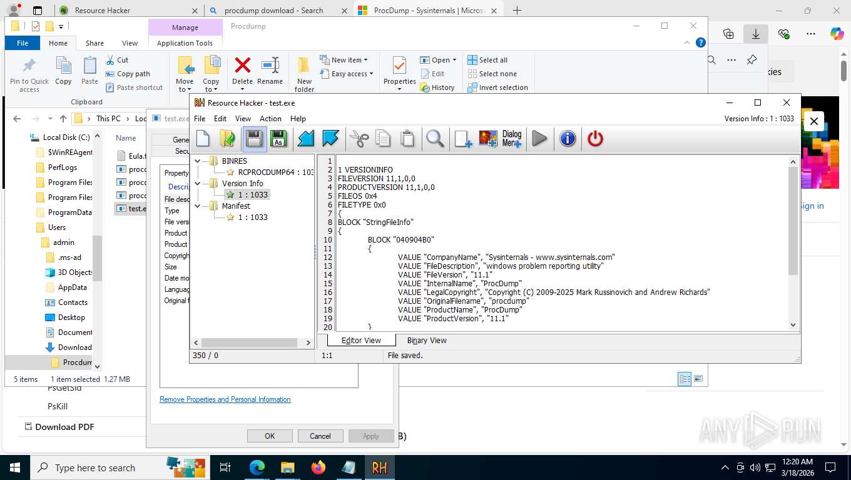Open the View menu in Resource Hacker

pos(243,118)
